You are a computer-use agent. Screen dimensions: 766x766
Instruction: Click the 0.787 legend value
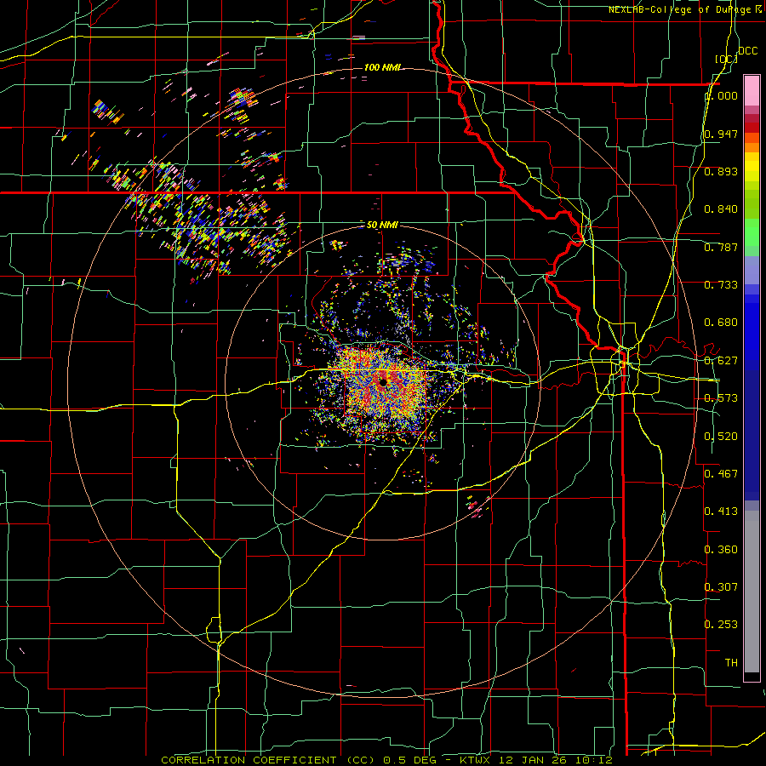[x=721, y=247]
